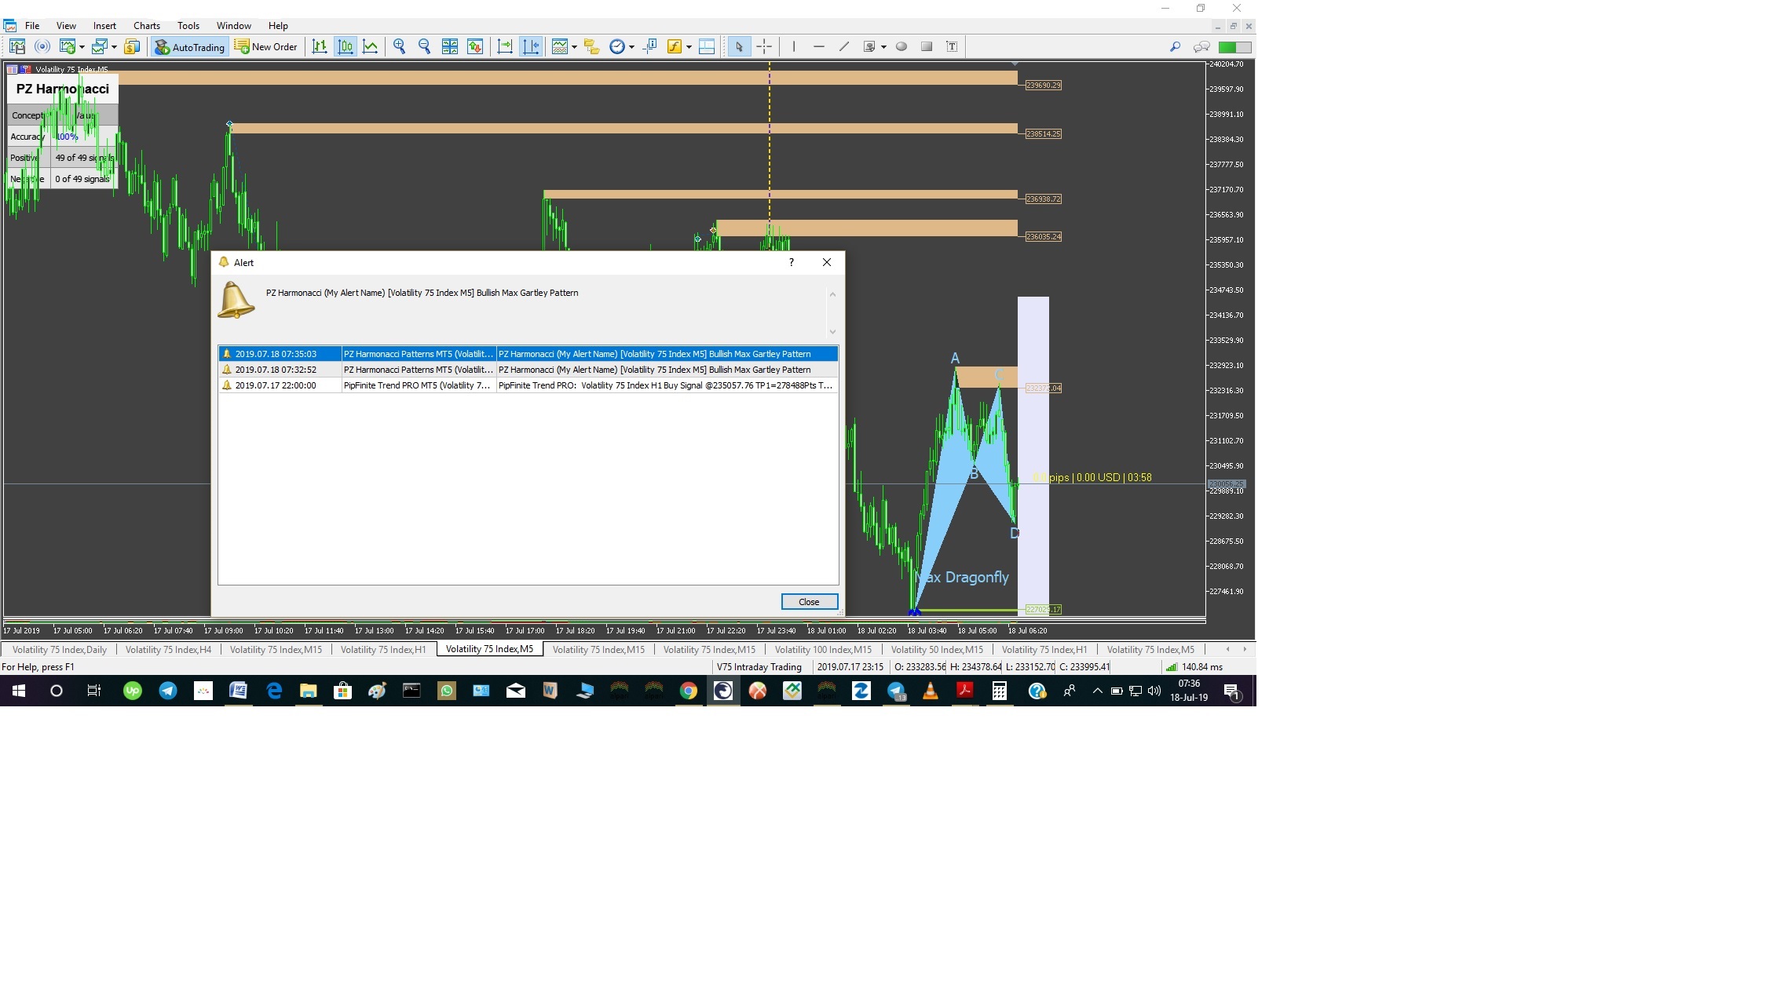Select the horizontal line tool
Viewport: 1792px width, 1003px height.
point(819,47)
